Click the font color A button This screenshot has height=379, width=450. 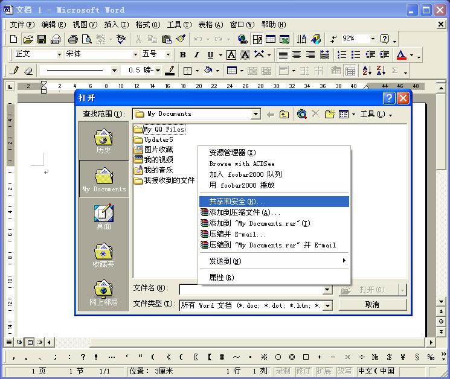pyautogui.click(x=401, y=54)
